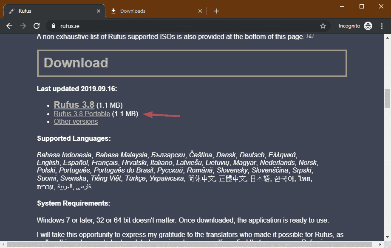The image size is (391, 248).
Task: Close the Downloads tab
Action: point(200,11)
